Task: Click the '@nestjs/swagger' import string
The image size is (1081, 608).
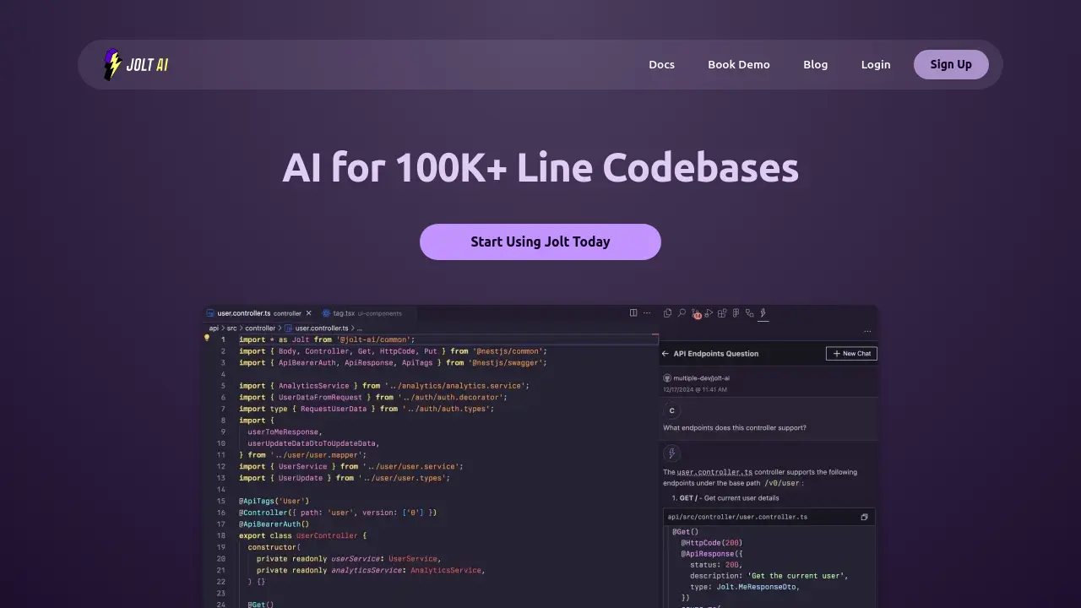Action: (x=507, y=362)
